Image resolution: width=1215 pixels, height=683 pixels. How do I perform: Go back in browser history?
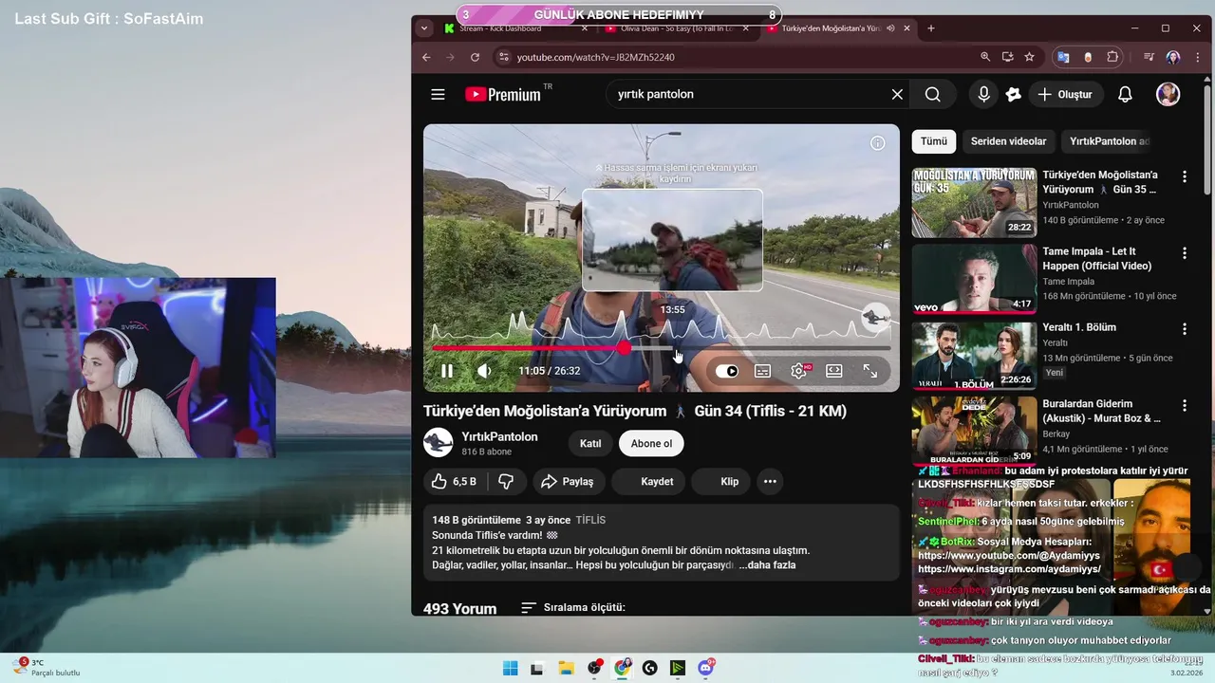pyautogui.click(x=426, y=57)
